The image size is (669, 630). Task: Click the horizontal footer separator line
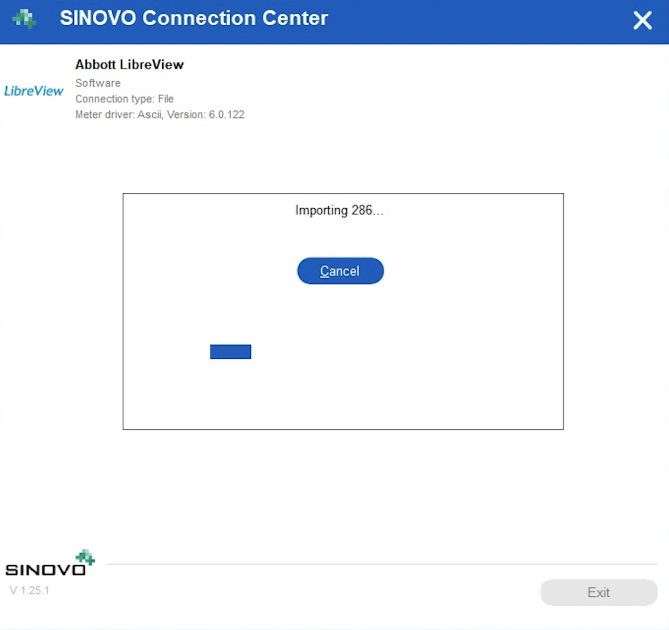382,564
